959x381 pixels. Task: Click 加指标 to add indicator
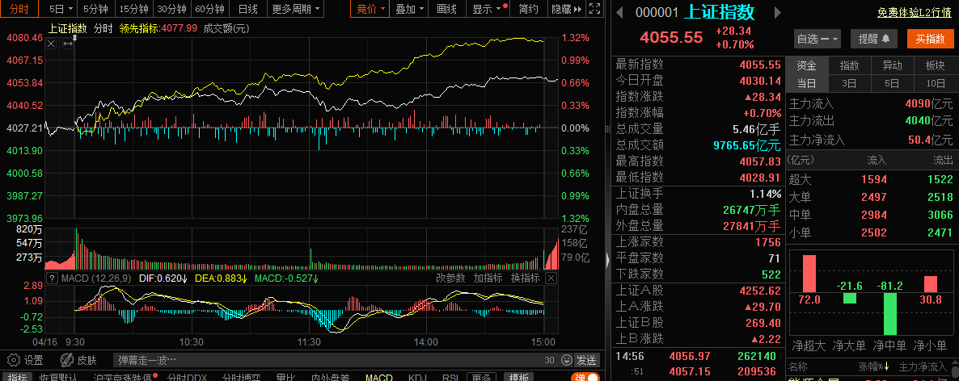[x=488, y=278]
